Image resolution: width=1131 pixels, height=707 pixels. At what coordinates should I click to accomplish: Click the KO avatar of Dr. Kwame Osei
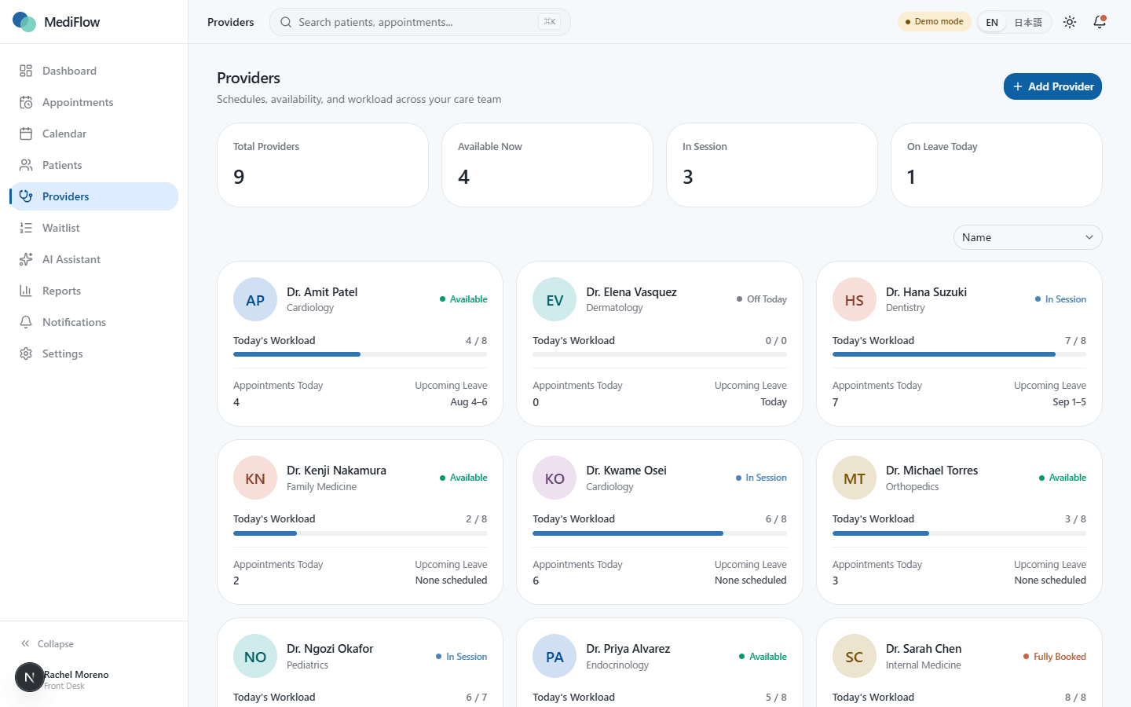tap(555, 478)
